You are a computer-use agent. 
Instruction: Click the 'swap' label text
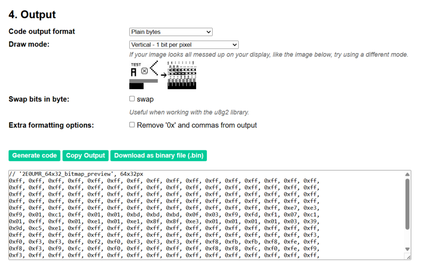point(145,99)
